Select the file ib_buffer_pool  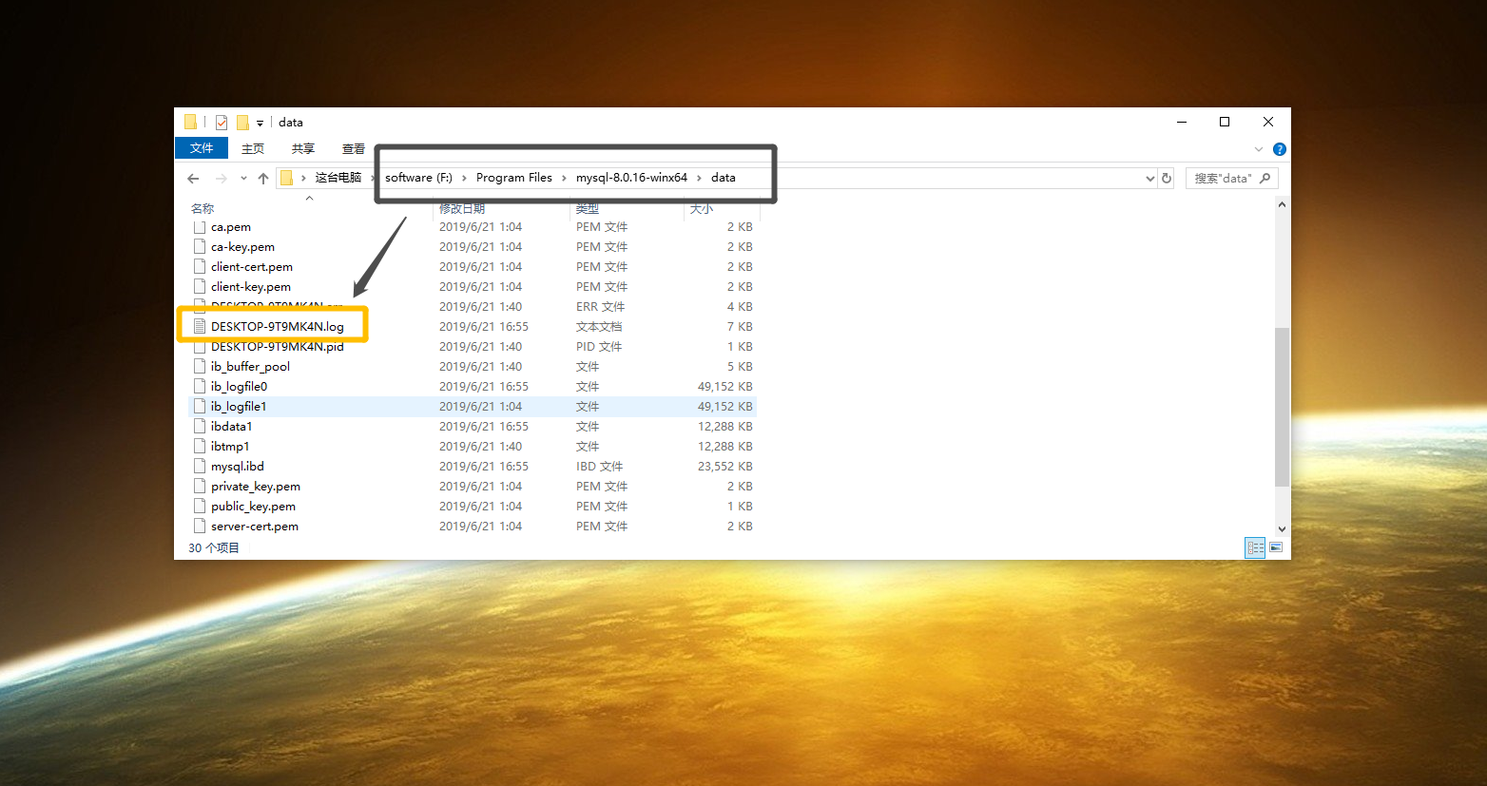pos(250,367)
